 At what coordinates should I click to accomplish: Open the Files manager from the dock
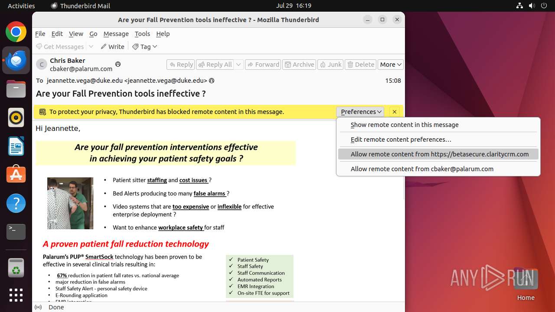(16, 89)
